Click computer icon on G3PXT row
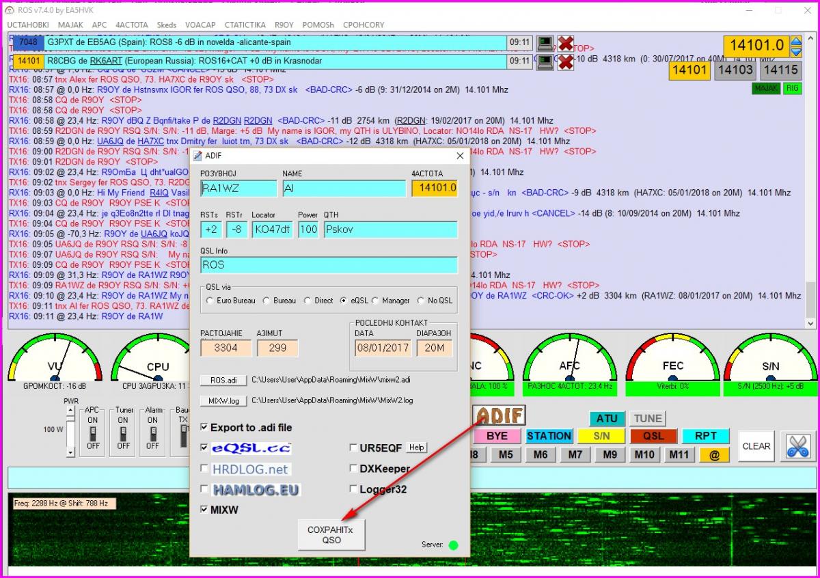The height and width of the screenshot is (578, 820). tap(545, 44)
